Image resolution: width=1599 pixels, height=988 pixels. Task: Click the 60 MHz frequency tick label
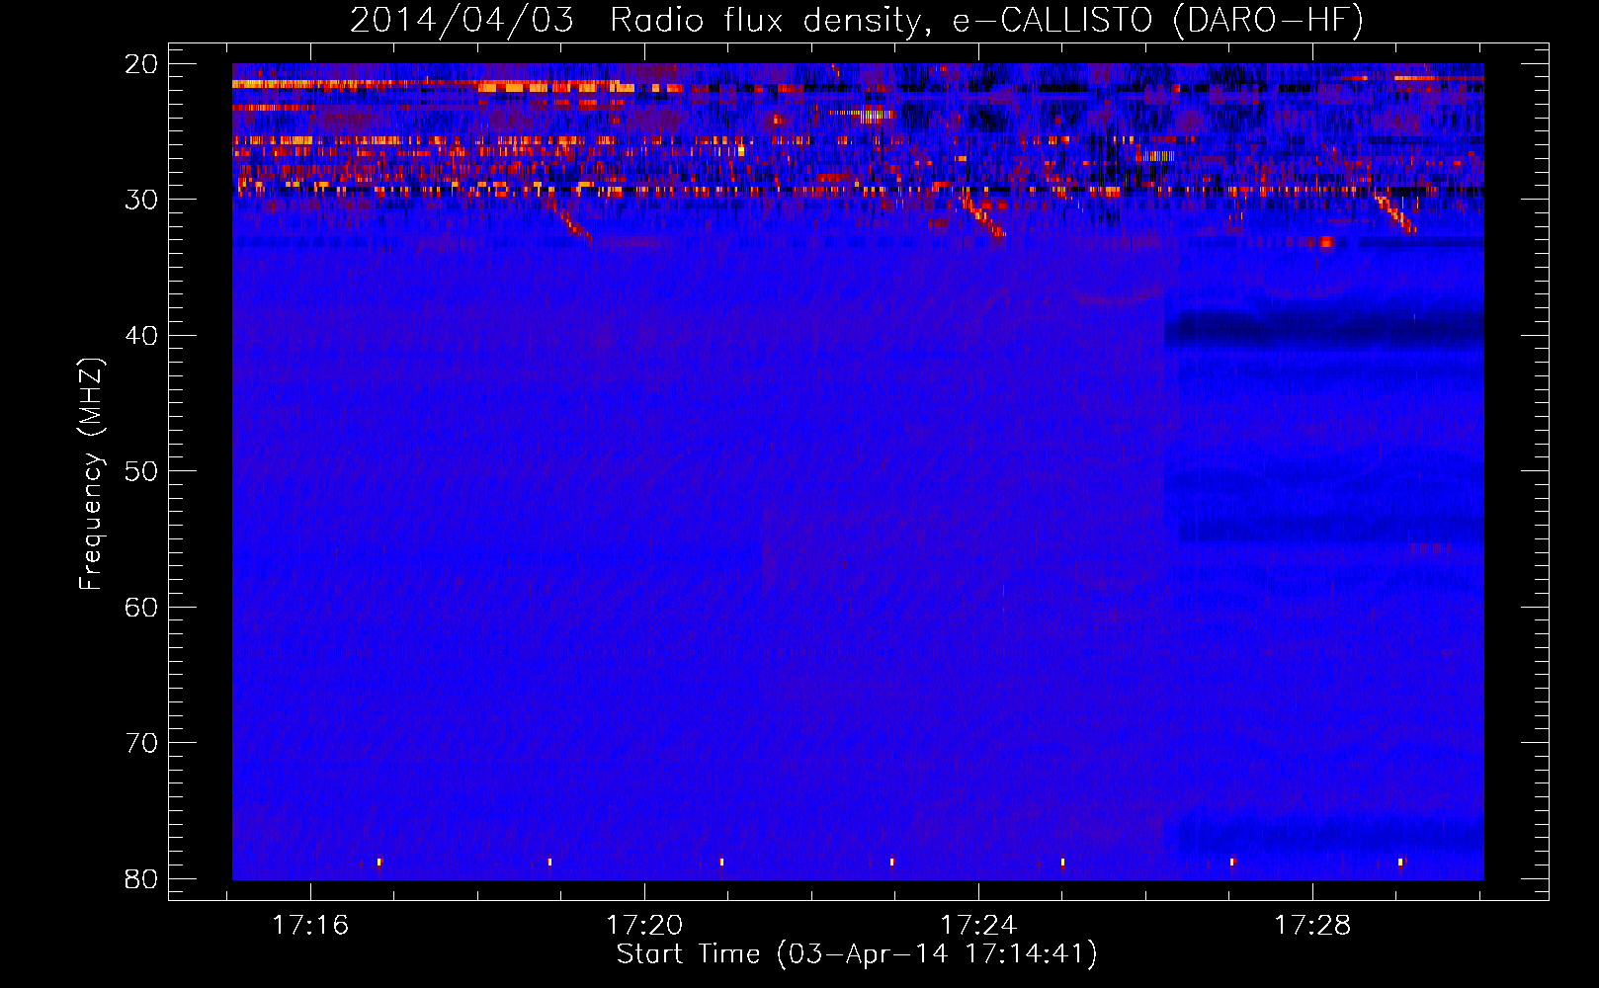click(141, 607)
